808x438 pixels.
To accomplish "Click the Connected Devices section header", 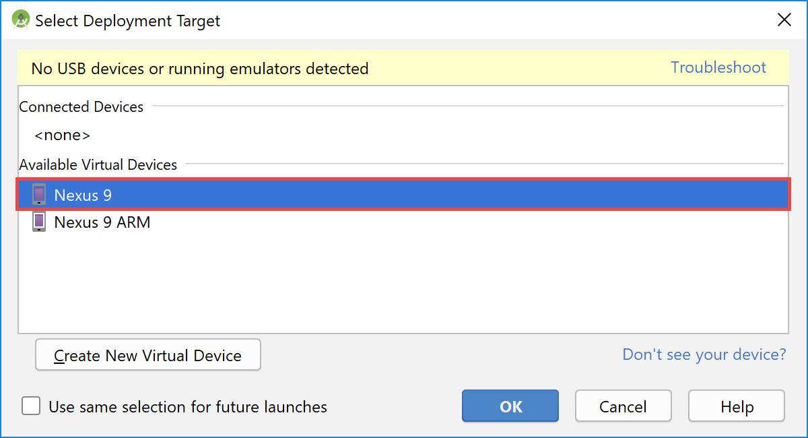I will pos(81,106).
